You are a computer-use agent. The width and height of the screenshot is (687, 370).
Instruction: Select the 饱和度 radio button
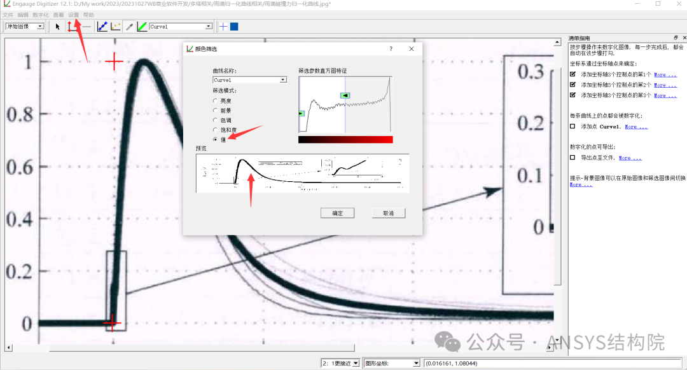click(215, 130)
